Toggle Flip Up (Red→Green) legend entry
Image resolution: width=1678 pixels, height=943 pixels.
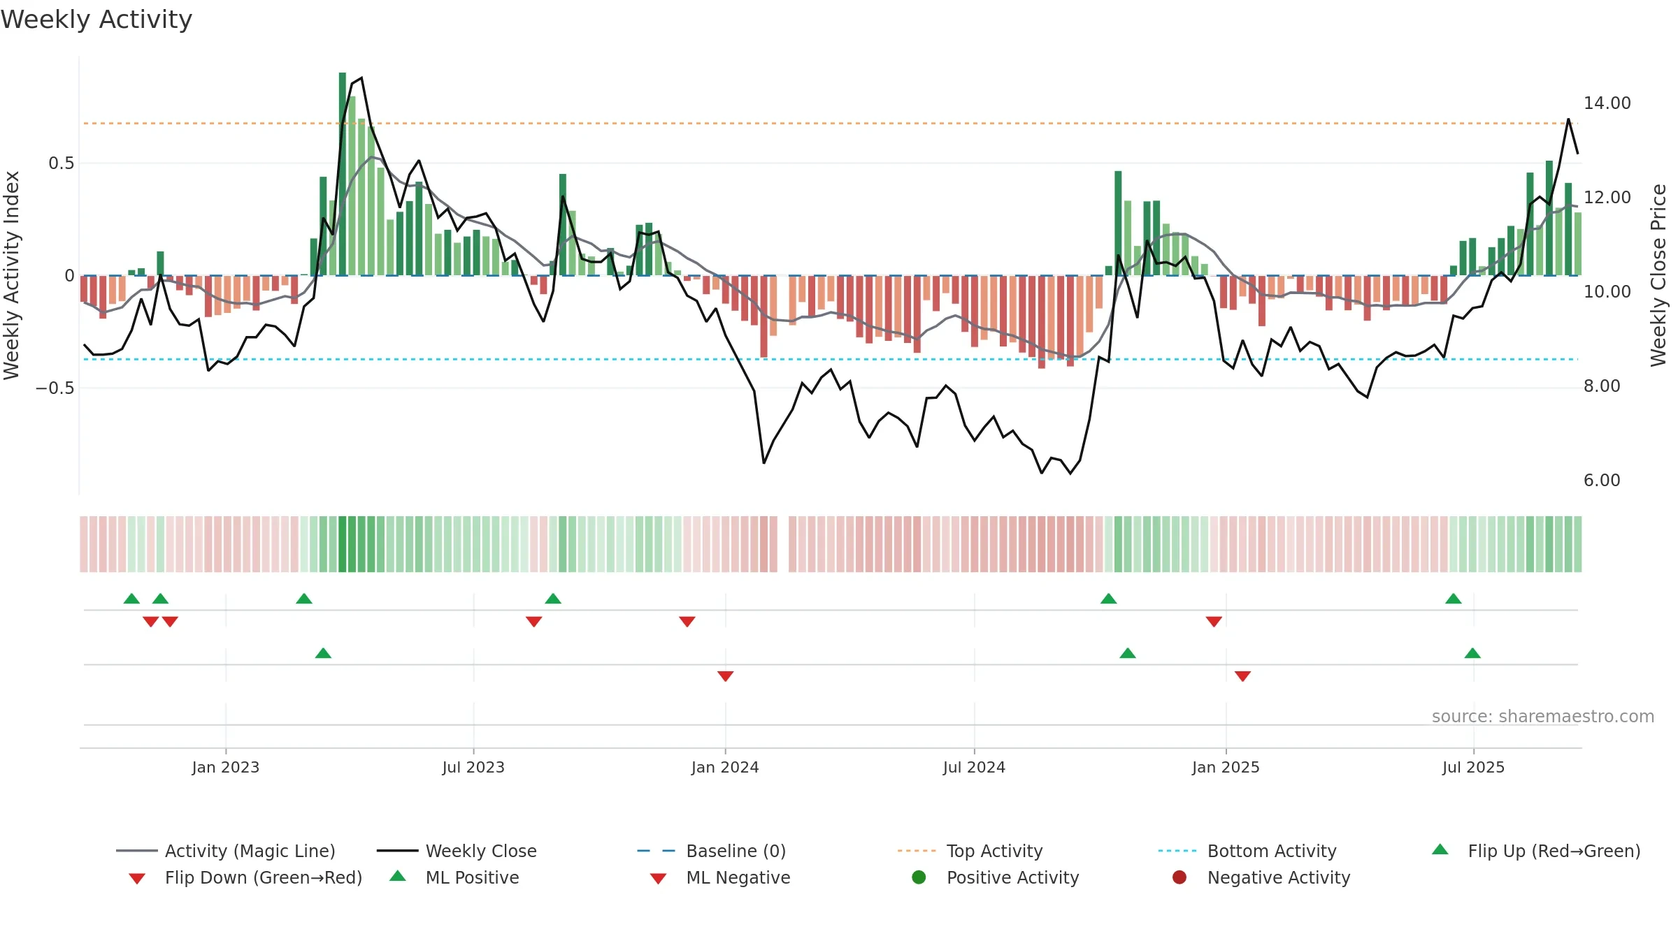[x=1536, y=851]
